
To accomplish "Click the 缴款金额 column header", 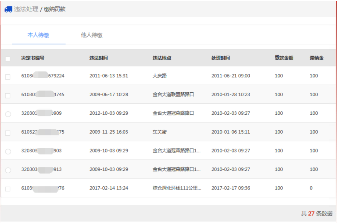I will [x=284, y=58].
